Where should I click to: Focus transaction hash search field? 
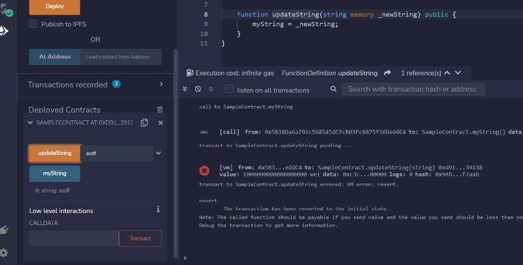coord(414,89)
